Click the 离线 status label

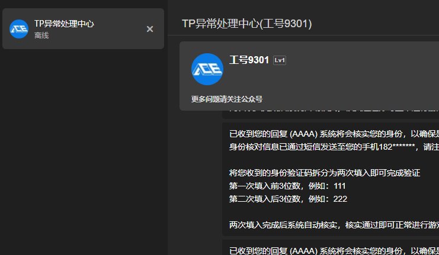tap(41, 35)
